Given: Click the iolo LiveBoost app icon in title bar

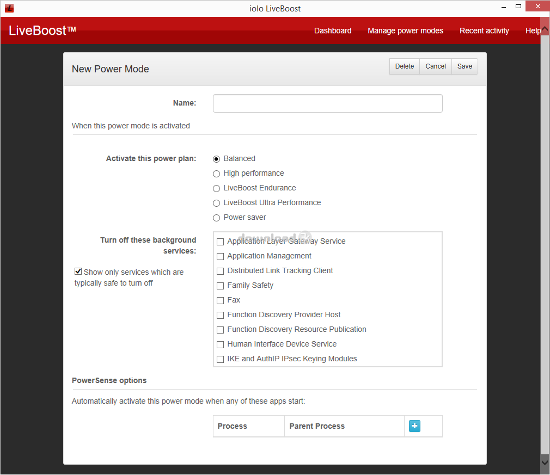Looking at the screenshot, I should coord(9,8).
